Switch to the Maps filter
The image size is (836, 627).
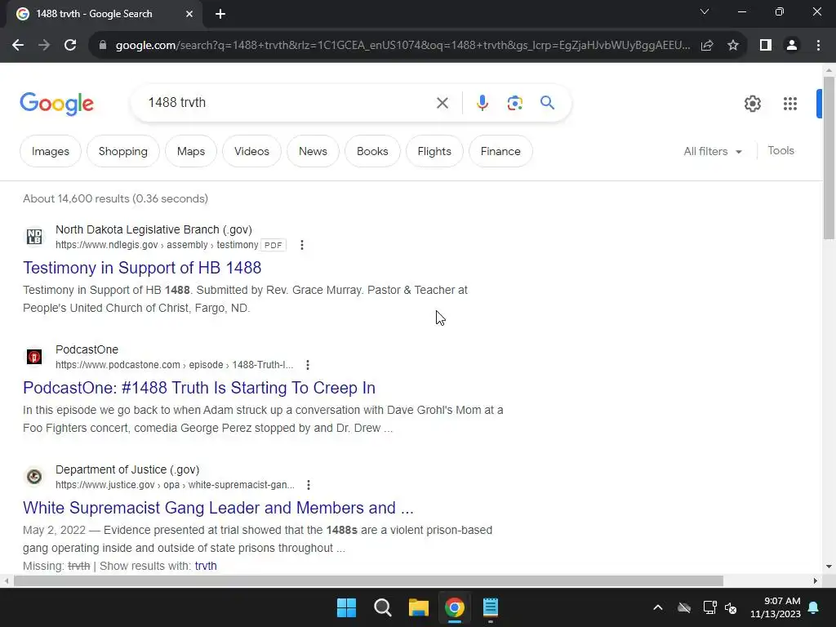click(191, 151)
